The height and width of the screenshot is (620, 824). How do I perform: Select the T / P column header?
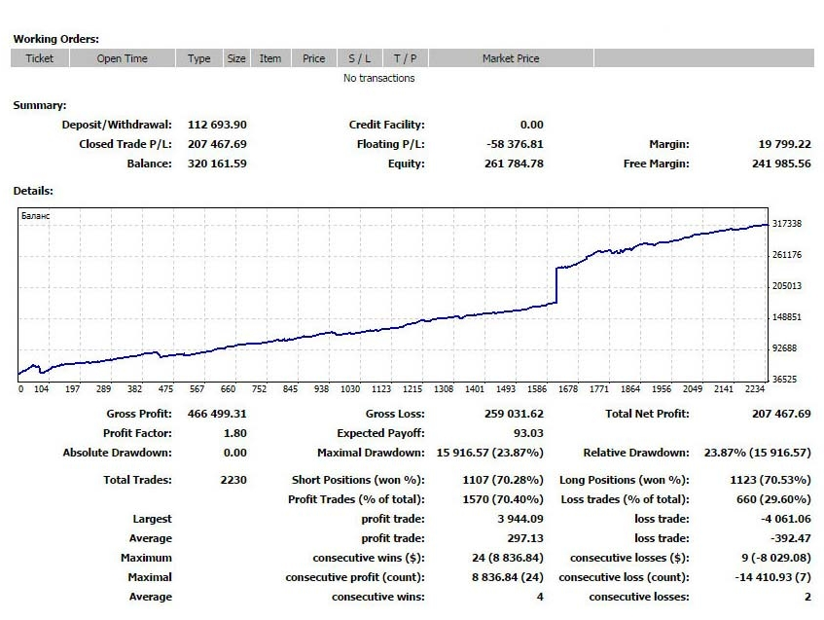pos(406,58)
